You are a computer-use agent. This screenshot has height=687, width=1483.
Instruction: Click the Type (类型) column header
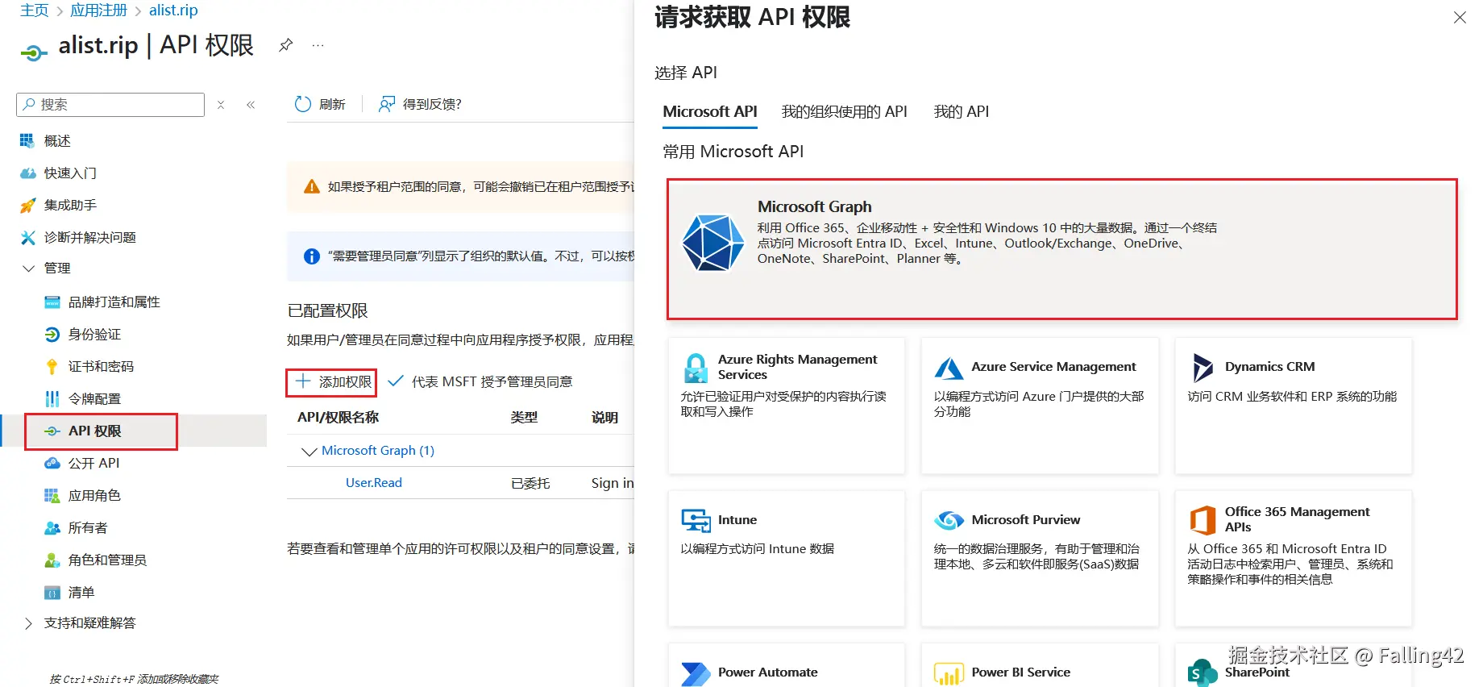[524, 417]
